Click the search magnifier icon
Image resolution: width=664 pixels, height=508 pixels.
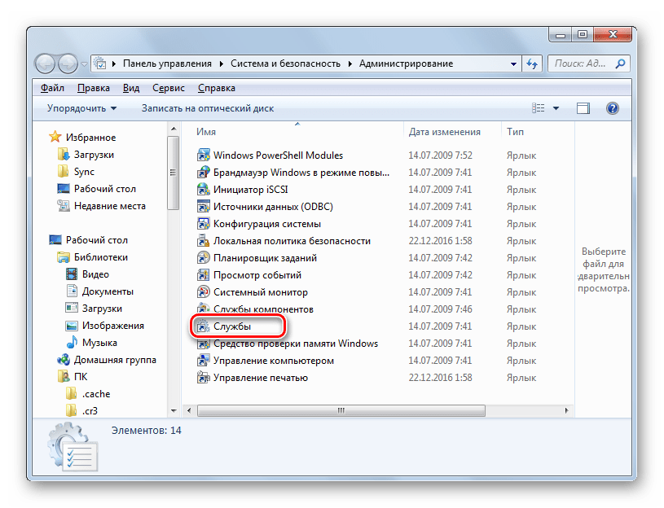(x=620, y=63)
